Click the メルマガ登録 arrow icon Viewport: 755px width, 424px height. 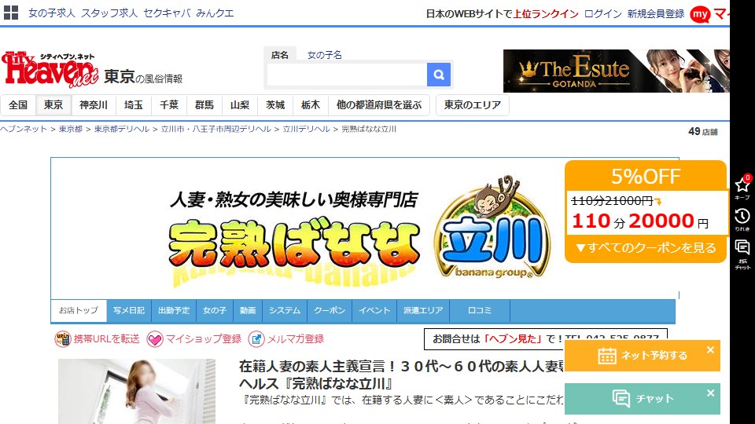pyautogui.click(x=256, y=339)
